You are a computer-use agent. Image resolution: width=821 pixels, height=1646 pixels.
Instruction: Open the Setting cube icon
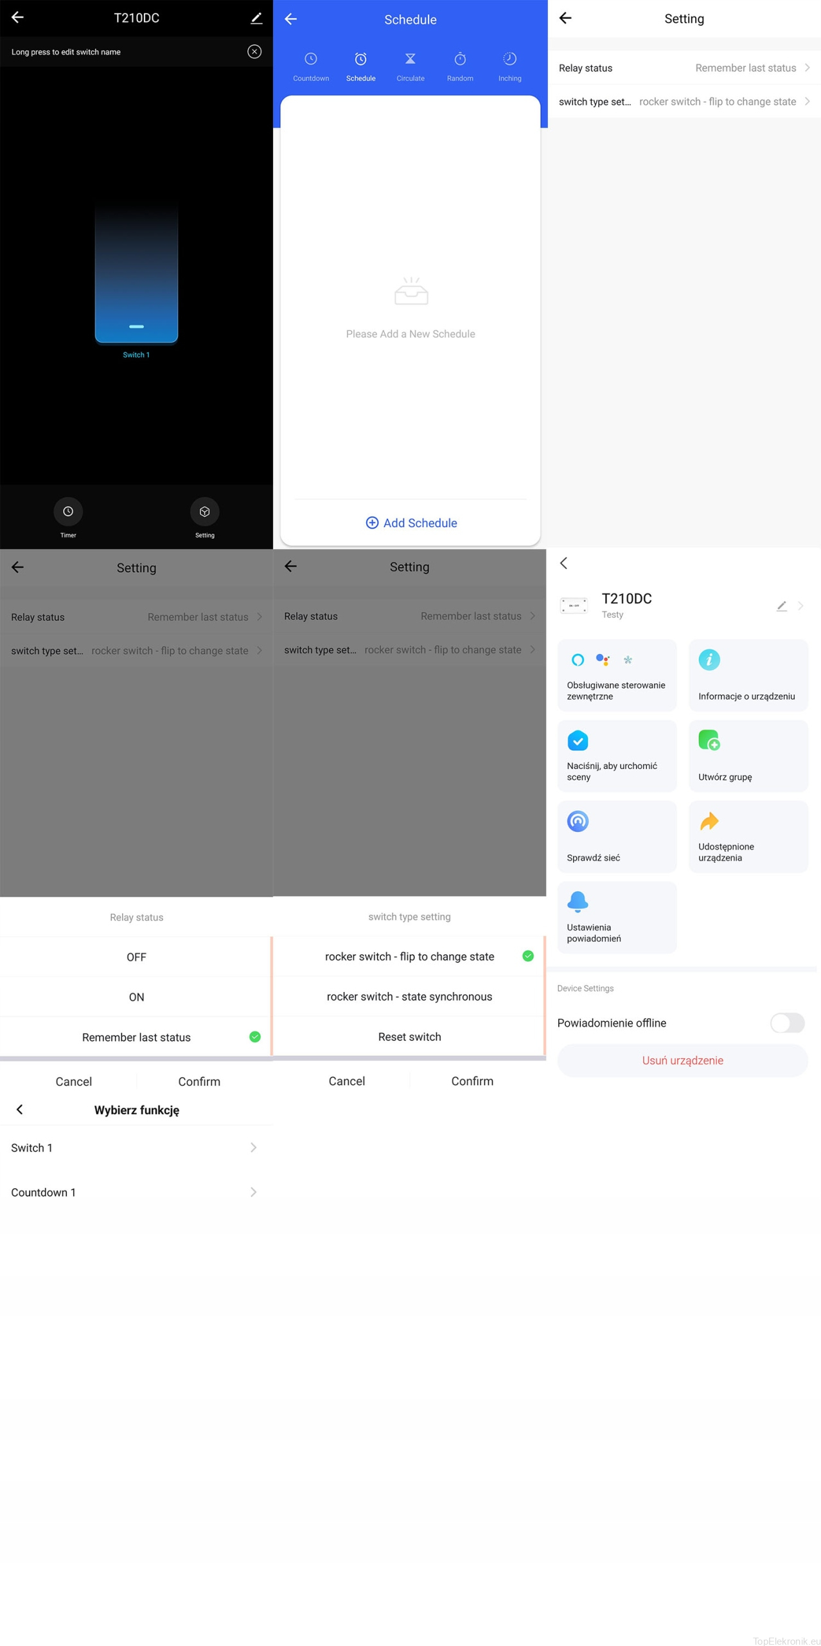pyautogui.click(x=204, y=511)
